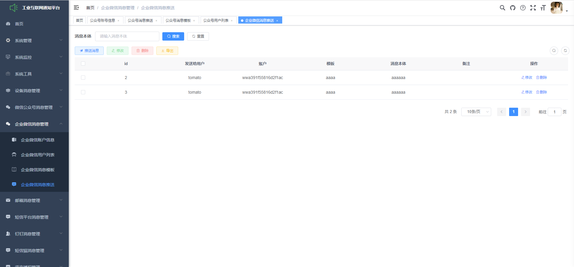Expand the 短信平台消息管理 chevron
The image size is (574, 267).
click(61, 217)
